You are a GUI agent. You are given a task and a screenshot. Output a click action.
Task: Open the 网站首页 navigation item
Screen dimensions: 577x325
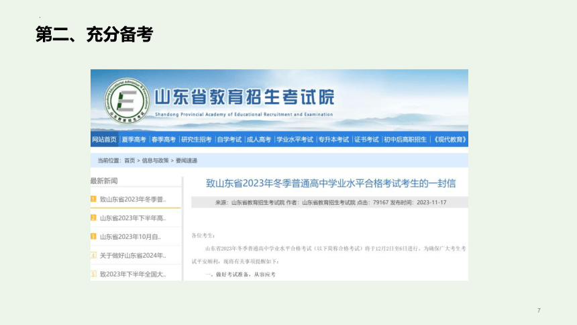[104, 139]
